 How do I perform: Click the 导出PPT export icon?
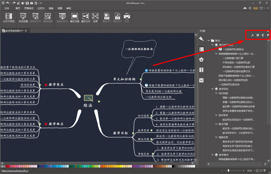(x=107, y=18)
